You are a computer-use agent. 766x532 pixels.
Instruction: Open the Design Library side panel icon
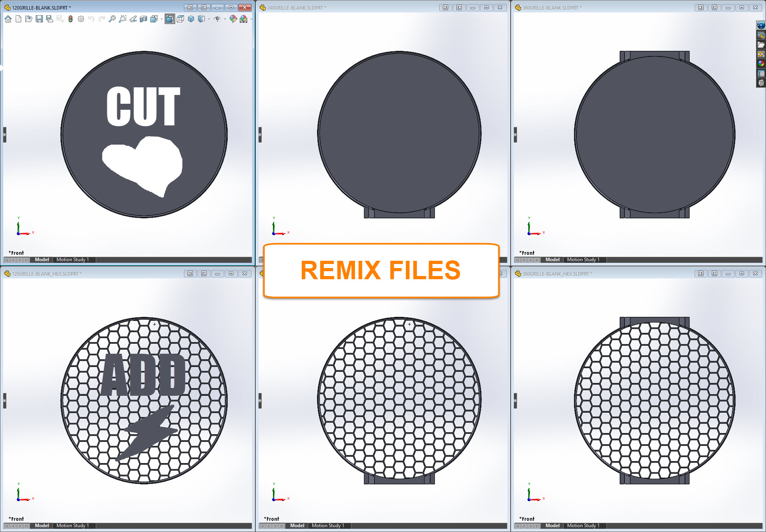[x=761, y=35]
